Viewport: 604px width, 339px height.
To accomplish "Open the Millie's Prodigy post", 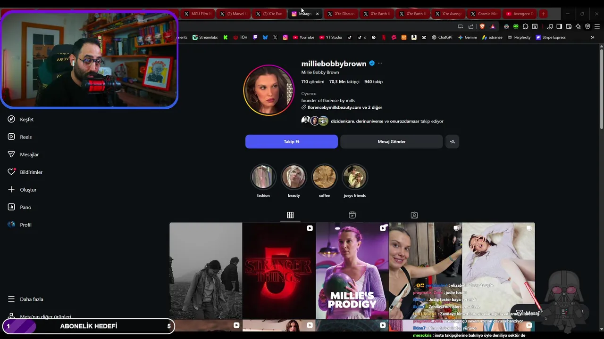I will (352, 271).
